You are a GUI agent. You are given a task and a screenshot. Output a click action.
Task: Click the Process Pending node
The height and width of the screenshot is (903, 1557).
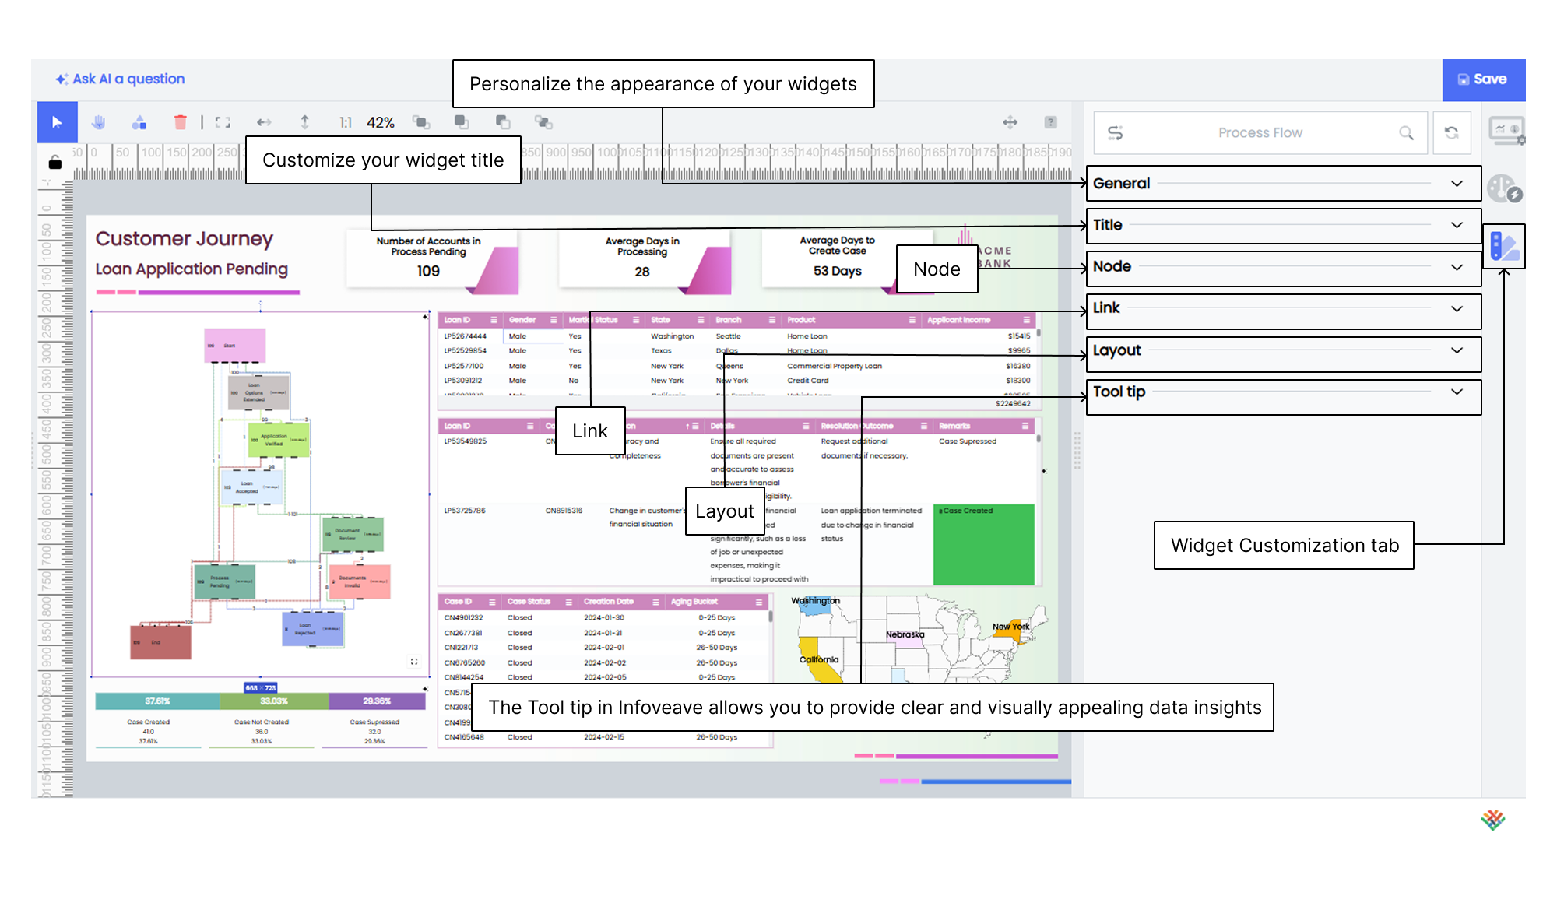coord(224,581)
